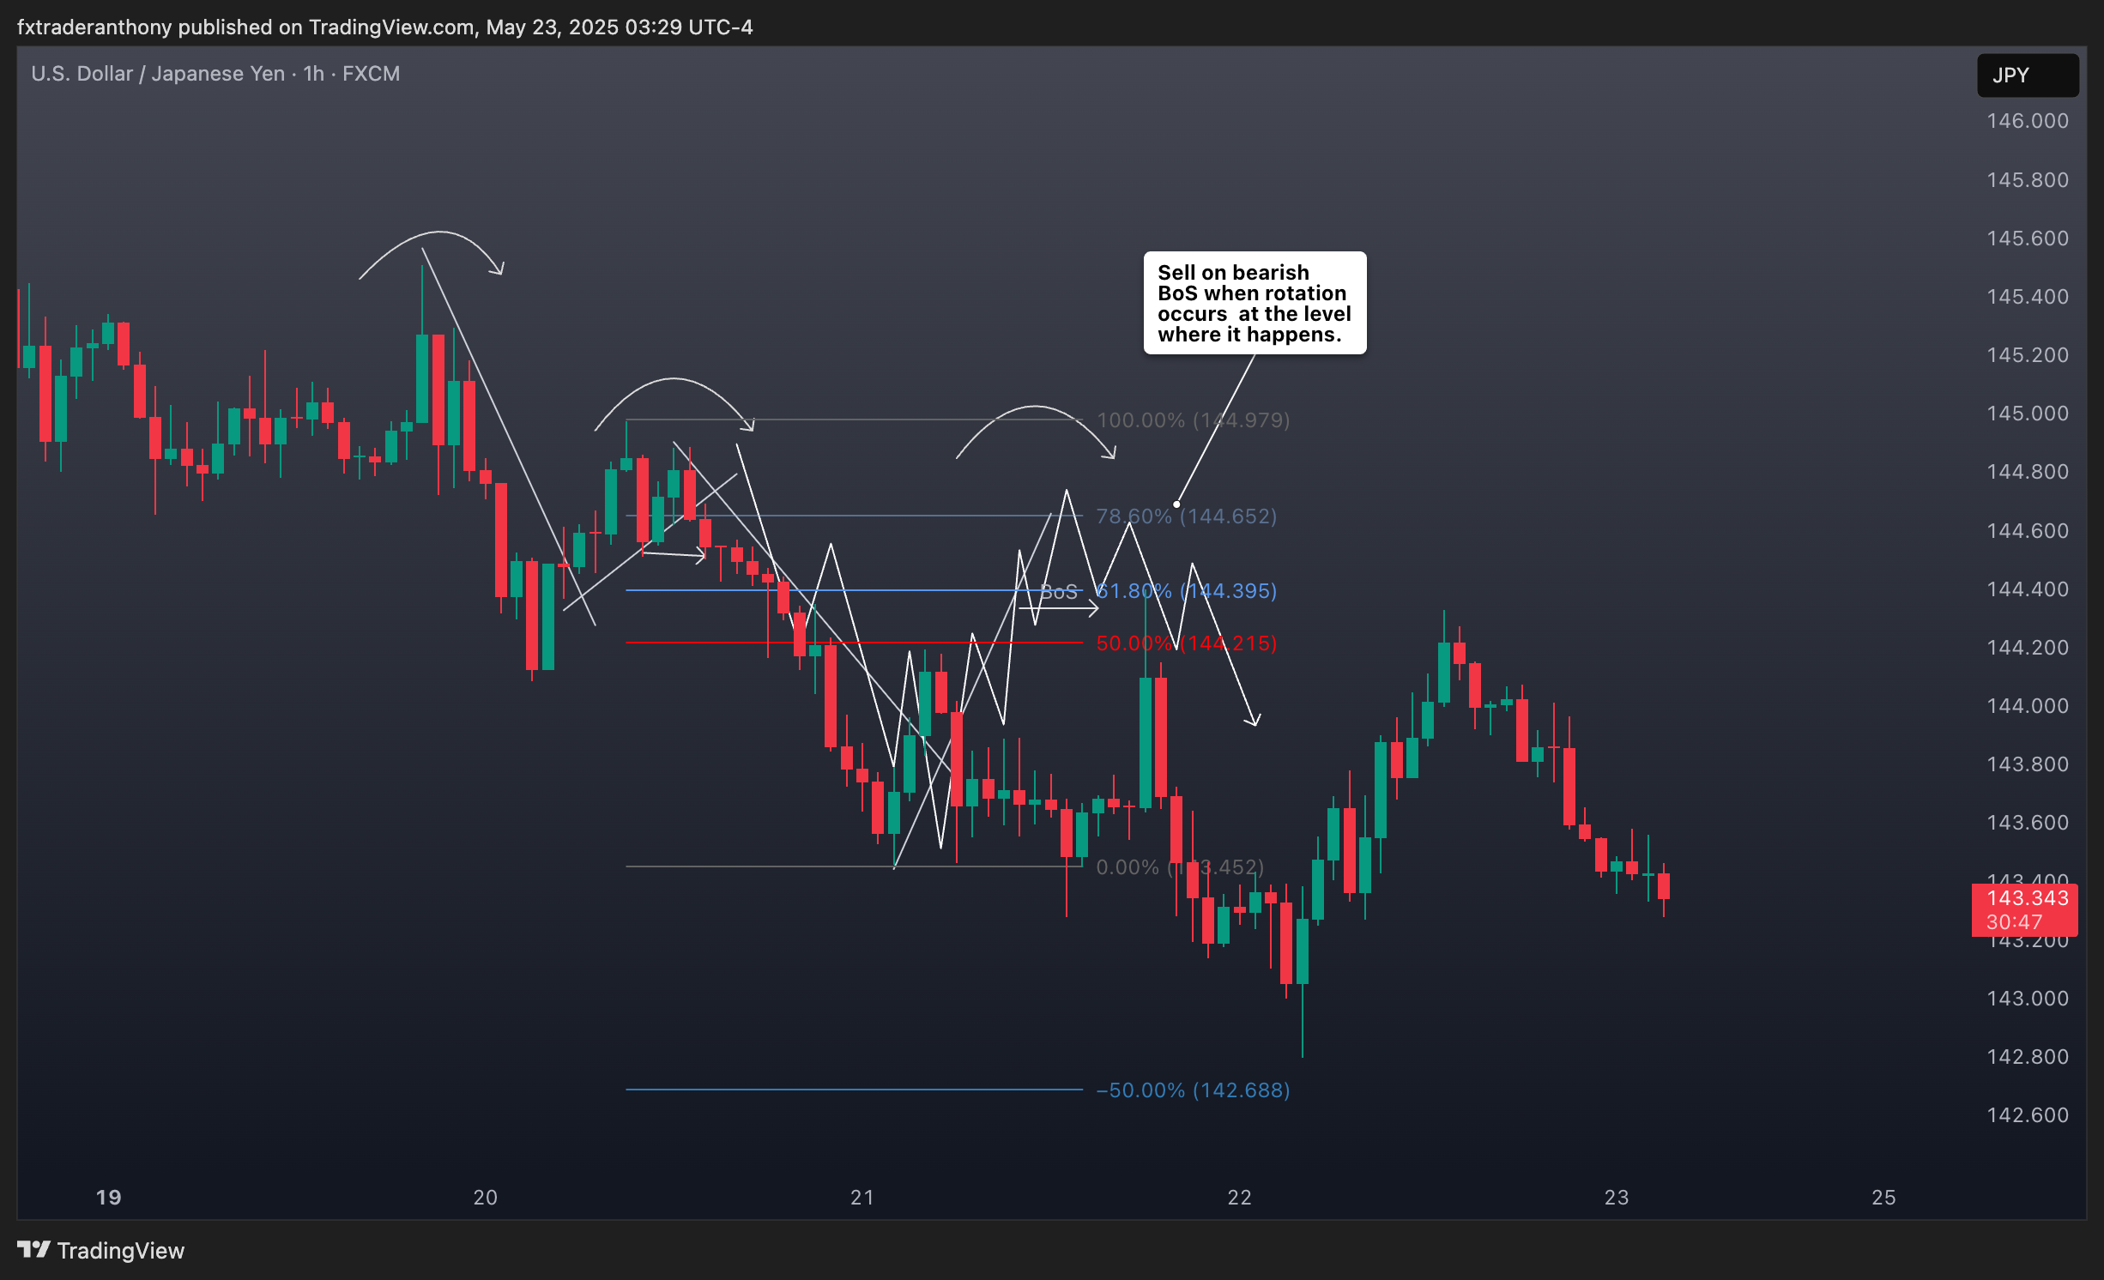
Task: Click the 143.000 price axis label
Action: pos(2028,999)
